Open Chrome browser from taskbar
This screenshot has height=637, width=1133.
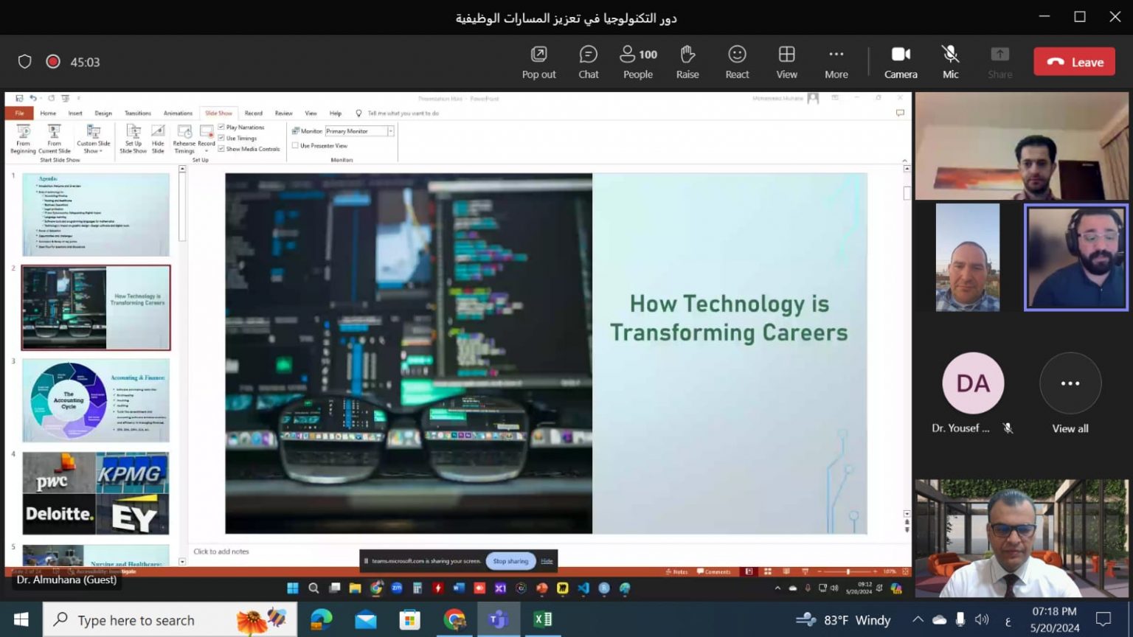click(x=454, y=620)
